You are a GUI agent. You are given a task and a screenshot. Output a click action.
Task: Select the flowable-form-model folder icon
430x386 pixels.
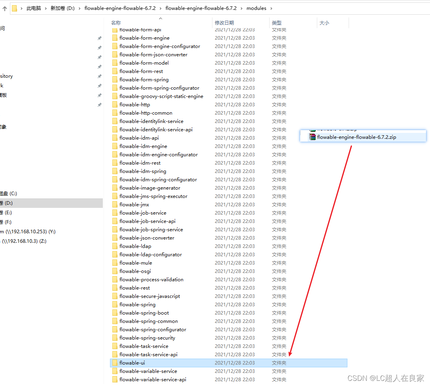coord(115,63)
